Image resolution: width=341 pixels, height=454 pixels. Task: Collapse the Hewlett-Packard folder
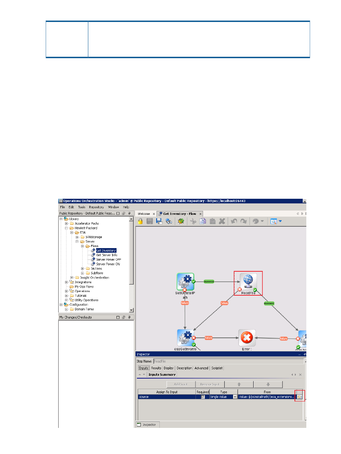click(66, 228)
